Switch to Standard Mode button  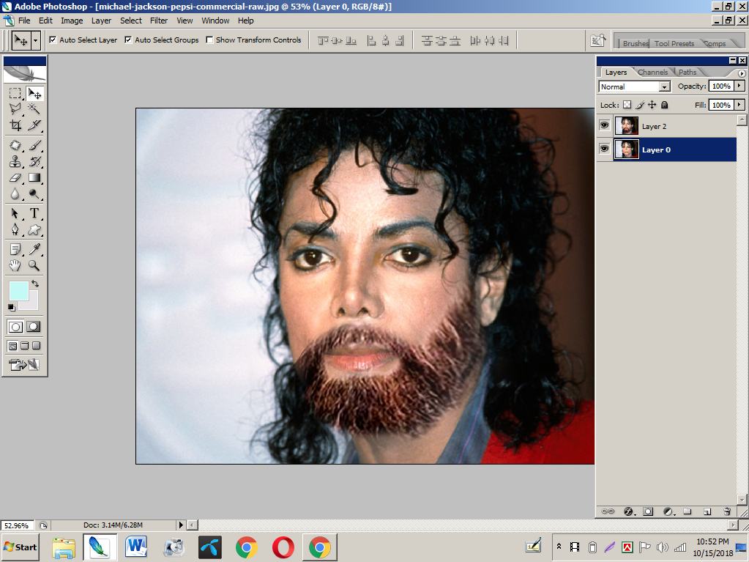pos(15,327)
